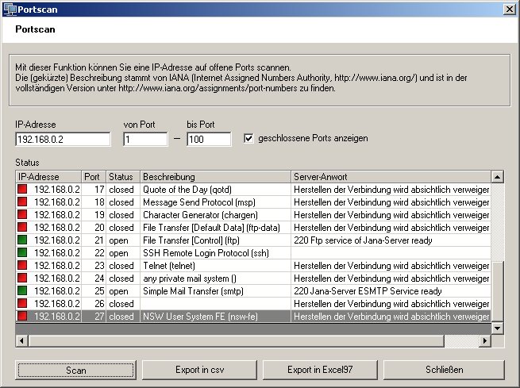Sort by Beschreibung column header
Image resolution: width=520 pixels, height=388 pixels.
[216, 177]
